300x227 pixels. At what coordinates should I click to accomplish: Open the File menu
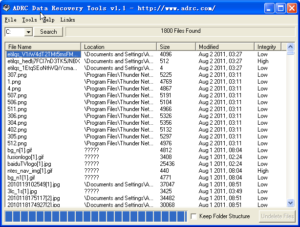click(x=10, y=20)
